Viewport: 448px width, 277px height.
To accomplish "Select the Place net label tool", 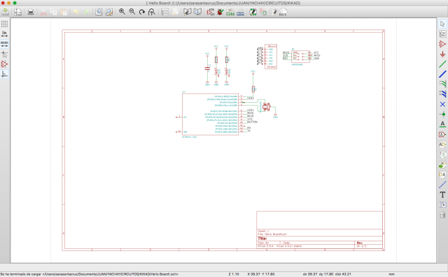I will 442,125.
